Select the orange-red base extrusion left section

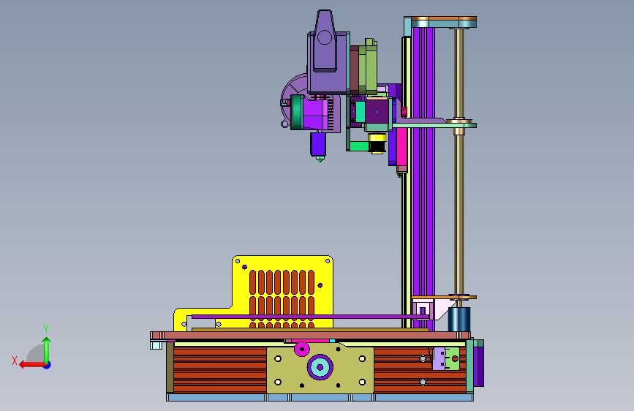220,370
